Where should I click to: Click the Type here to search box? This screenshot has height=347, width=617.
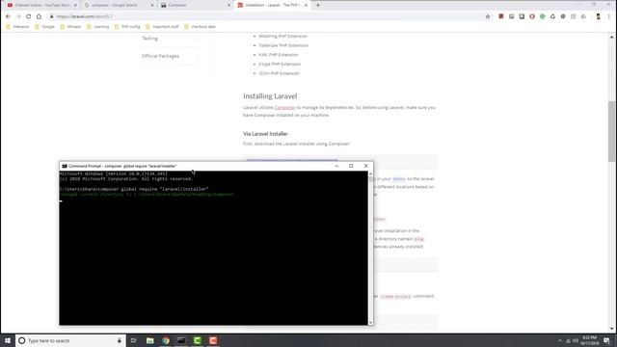click(x=70, y=340)
